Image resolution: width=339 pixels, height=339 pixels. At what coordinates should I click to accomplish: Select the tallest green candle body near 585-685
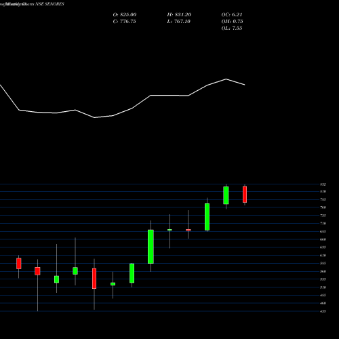pyautogui.click(x=151, y=247)
